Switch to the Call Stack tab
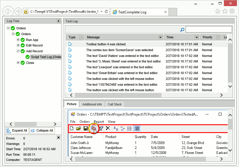This screenshot has height=167, width=239. pos(115,104)
